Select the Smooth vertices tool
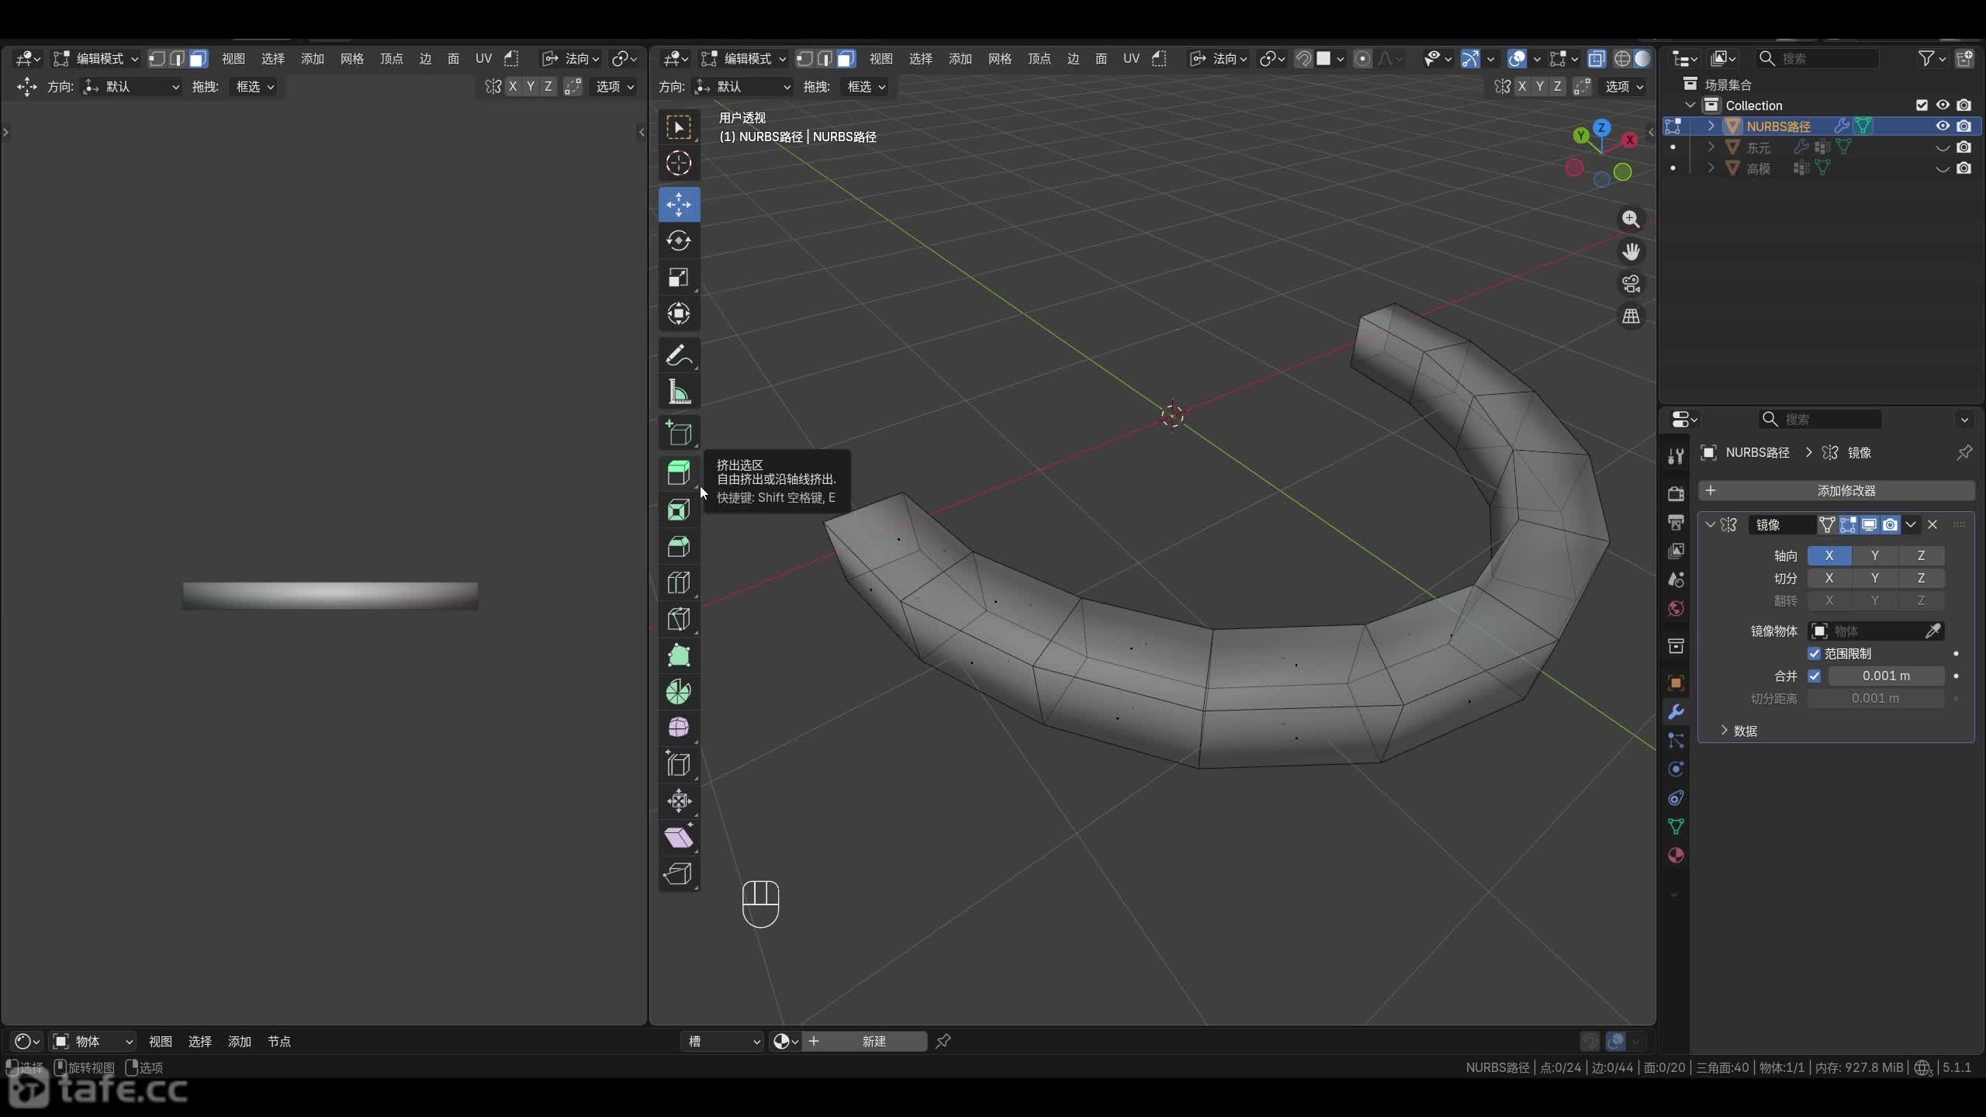This screenshot has width=1986, height=1117. coord(679,728)
